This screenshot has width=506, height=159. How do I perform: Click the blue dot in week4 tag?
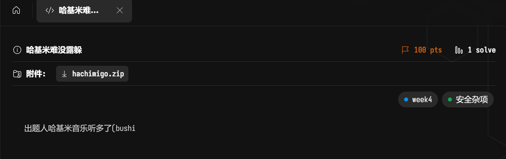click(x=406, y=99)
